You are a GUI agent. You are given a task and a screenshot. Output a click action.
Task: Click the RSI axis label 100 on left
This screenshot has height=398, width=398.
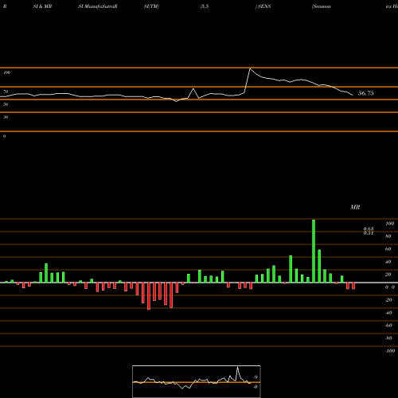pos(7,72)
